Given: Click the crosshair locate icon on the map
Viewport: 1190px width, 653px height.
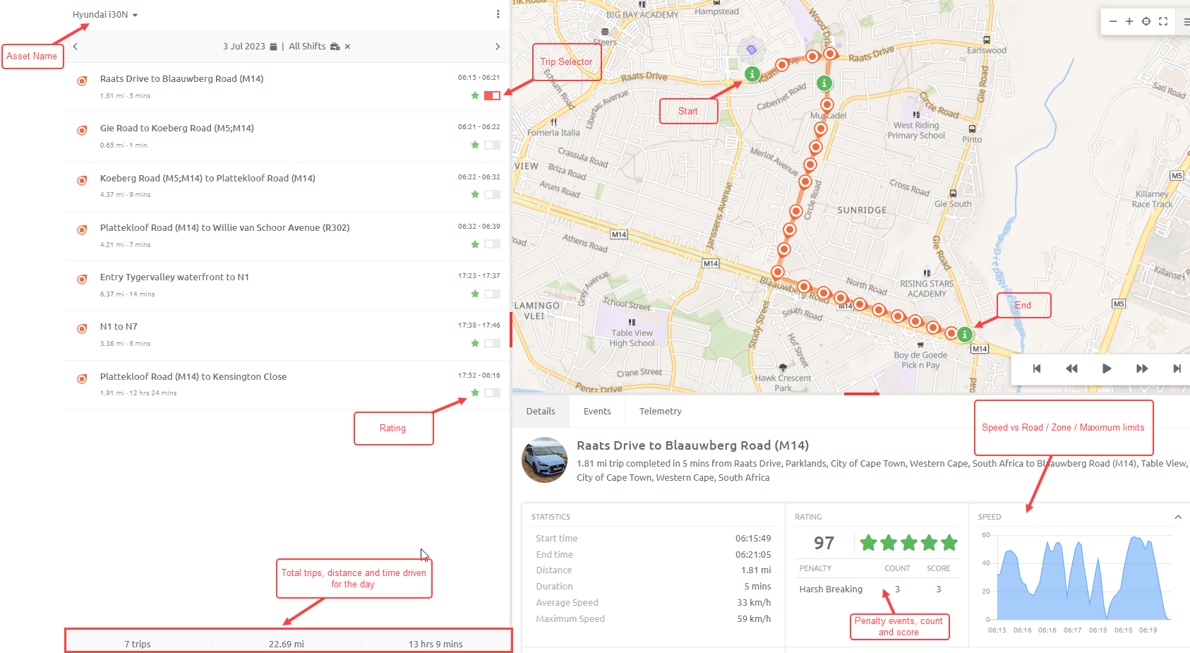Looking at the screenshot, I should click(1146, 21).
